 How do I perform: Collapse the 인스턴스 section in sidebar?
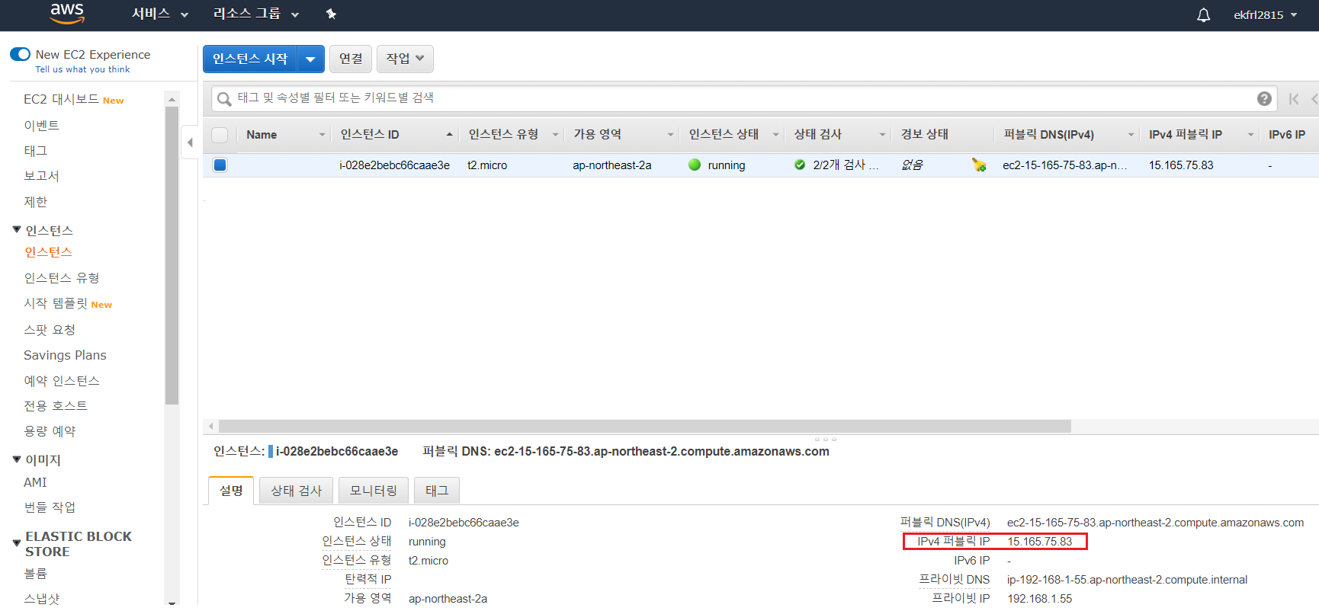click(x=17, y=230)
